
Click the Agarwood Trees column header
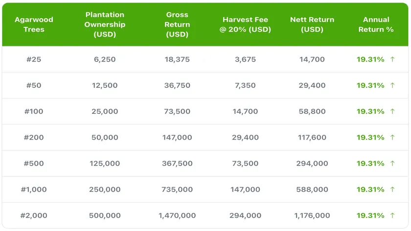pyautogui.click(x=34, y=24)
